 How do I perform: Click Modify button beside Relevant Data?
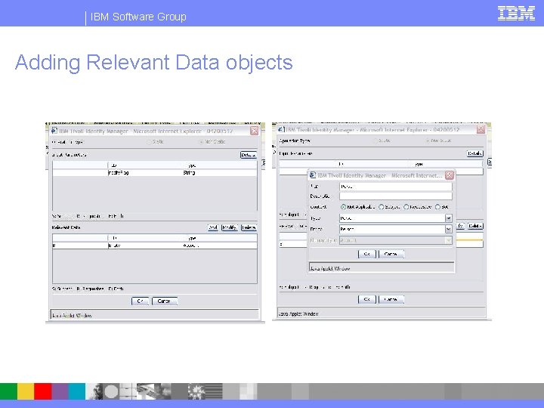coord(230,227)
